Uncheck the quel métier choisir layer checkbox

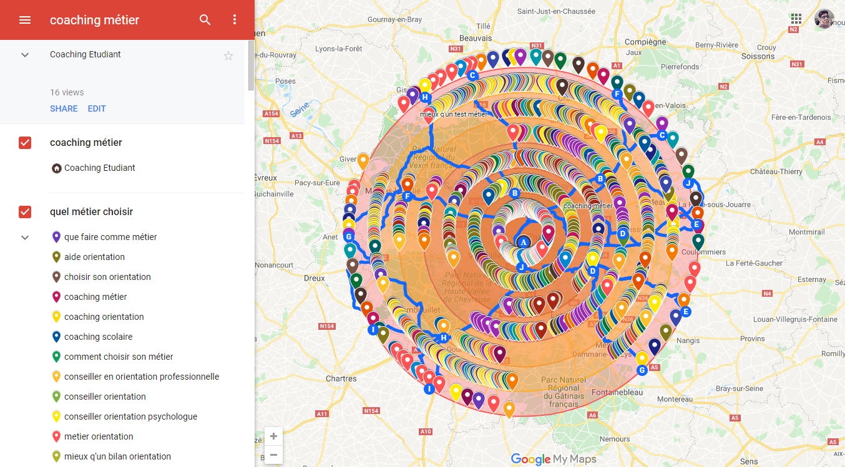[24, 212]
